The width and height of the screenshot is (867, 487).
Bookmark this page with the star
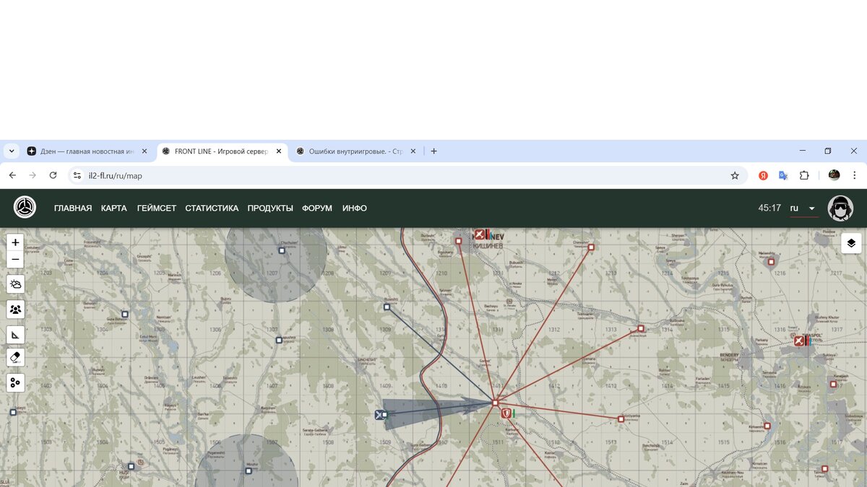tap(735, 175)
